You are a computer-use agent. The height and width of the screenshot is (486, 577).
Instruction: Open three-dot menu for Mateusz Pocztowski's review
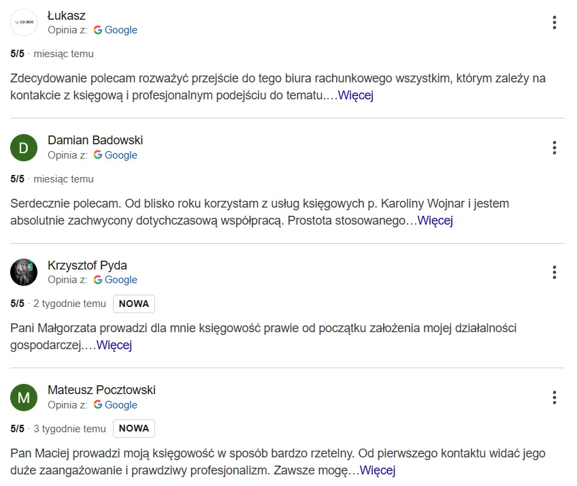(555, 398)
